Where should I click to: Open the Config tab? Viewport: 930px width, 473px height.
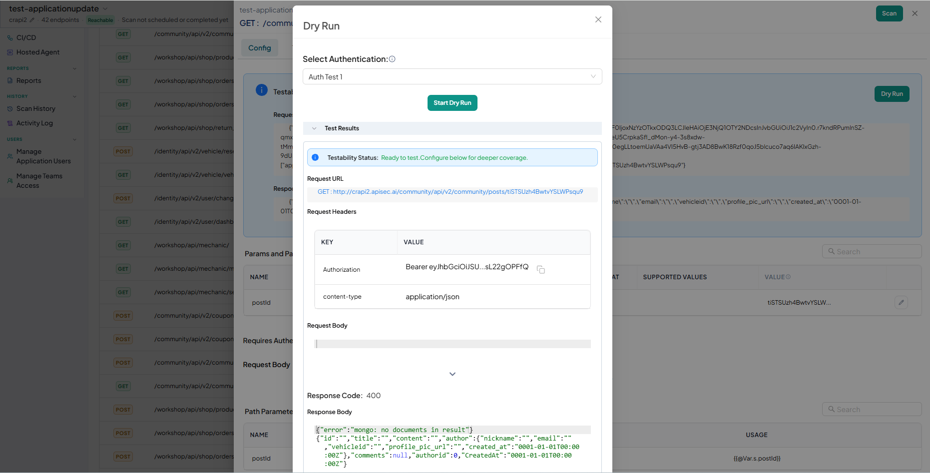pos(260,48)
